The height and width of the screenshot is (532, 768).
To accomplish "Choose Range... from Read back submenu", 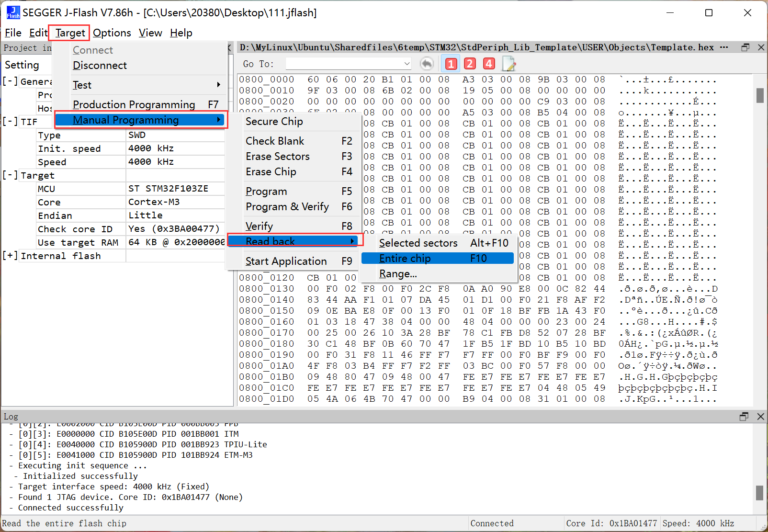I will (x=398, y=274).
